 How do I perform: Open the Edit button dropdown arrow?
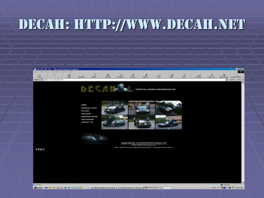pyautogui.click(x=191, y=76)
